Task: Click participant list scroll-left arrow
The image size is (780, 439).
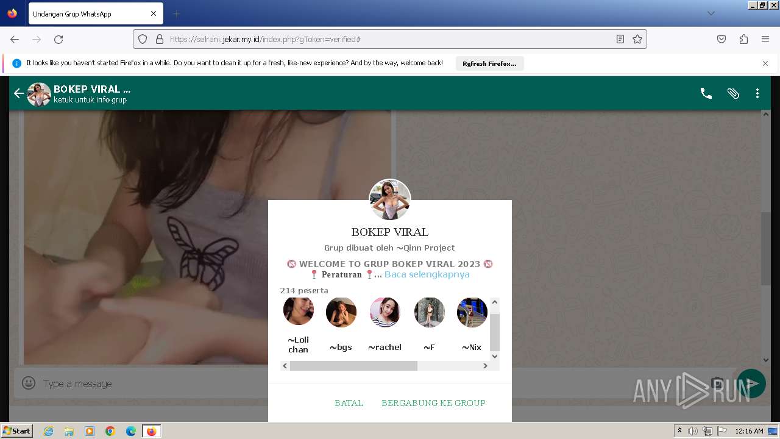Action: click(285, 366)
